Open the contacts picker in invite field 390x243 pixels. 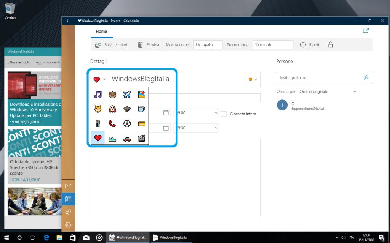pos(366,77)
